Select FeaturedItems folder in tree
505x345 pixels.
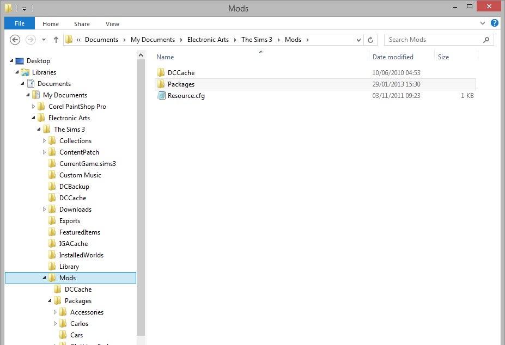tap(80, 232)
